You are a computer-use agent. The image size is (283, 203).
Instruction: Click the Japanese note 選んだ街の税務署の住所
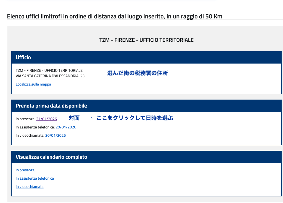tap(137, 73)
